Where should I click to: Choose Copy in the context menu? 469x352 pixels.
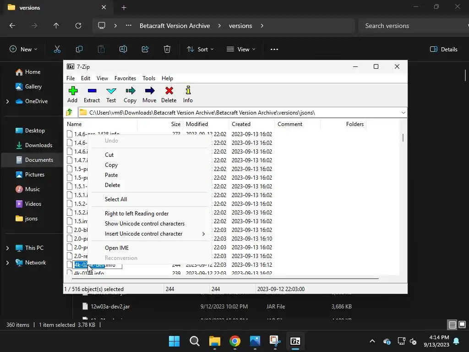pos(150,165)
